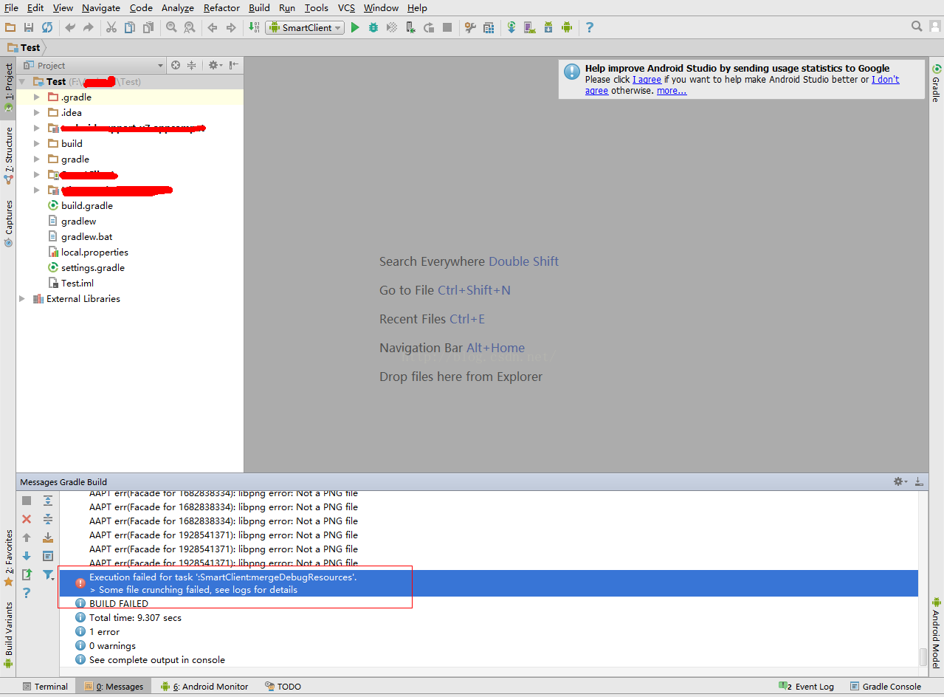Save all files with the floppy icon

coord(29,27)
